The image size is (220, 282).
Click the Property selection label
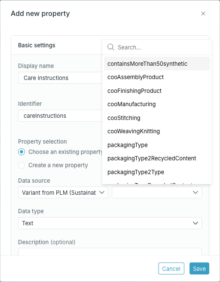coord(43,141)
